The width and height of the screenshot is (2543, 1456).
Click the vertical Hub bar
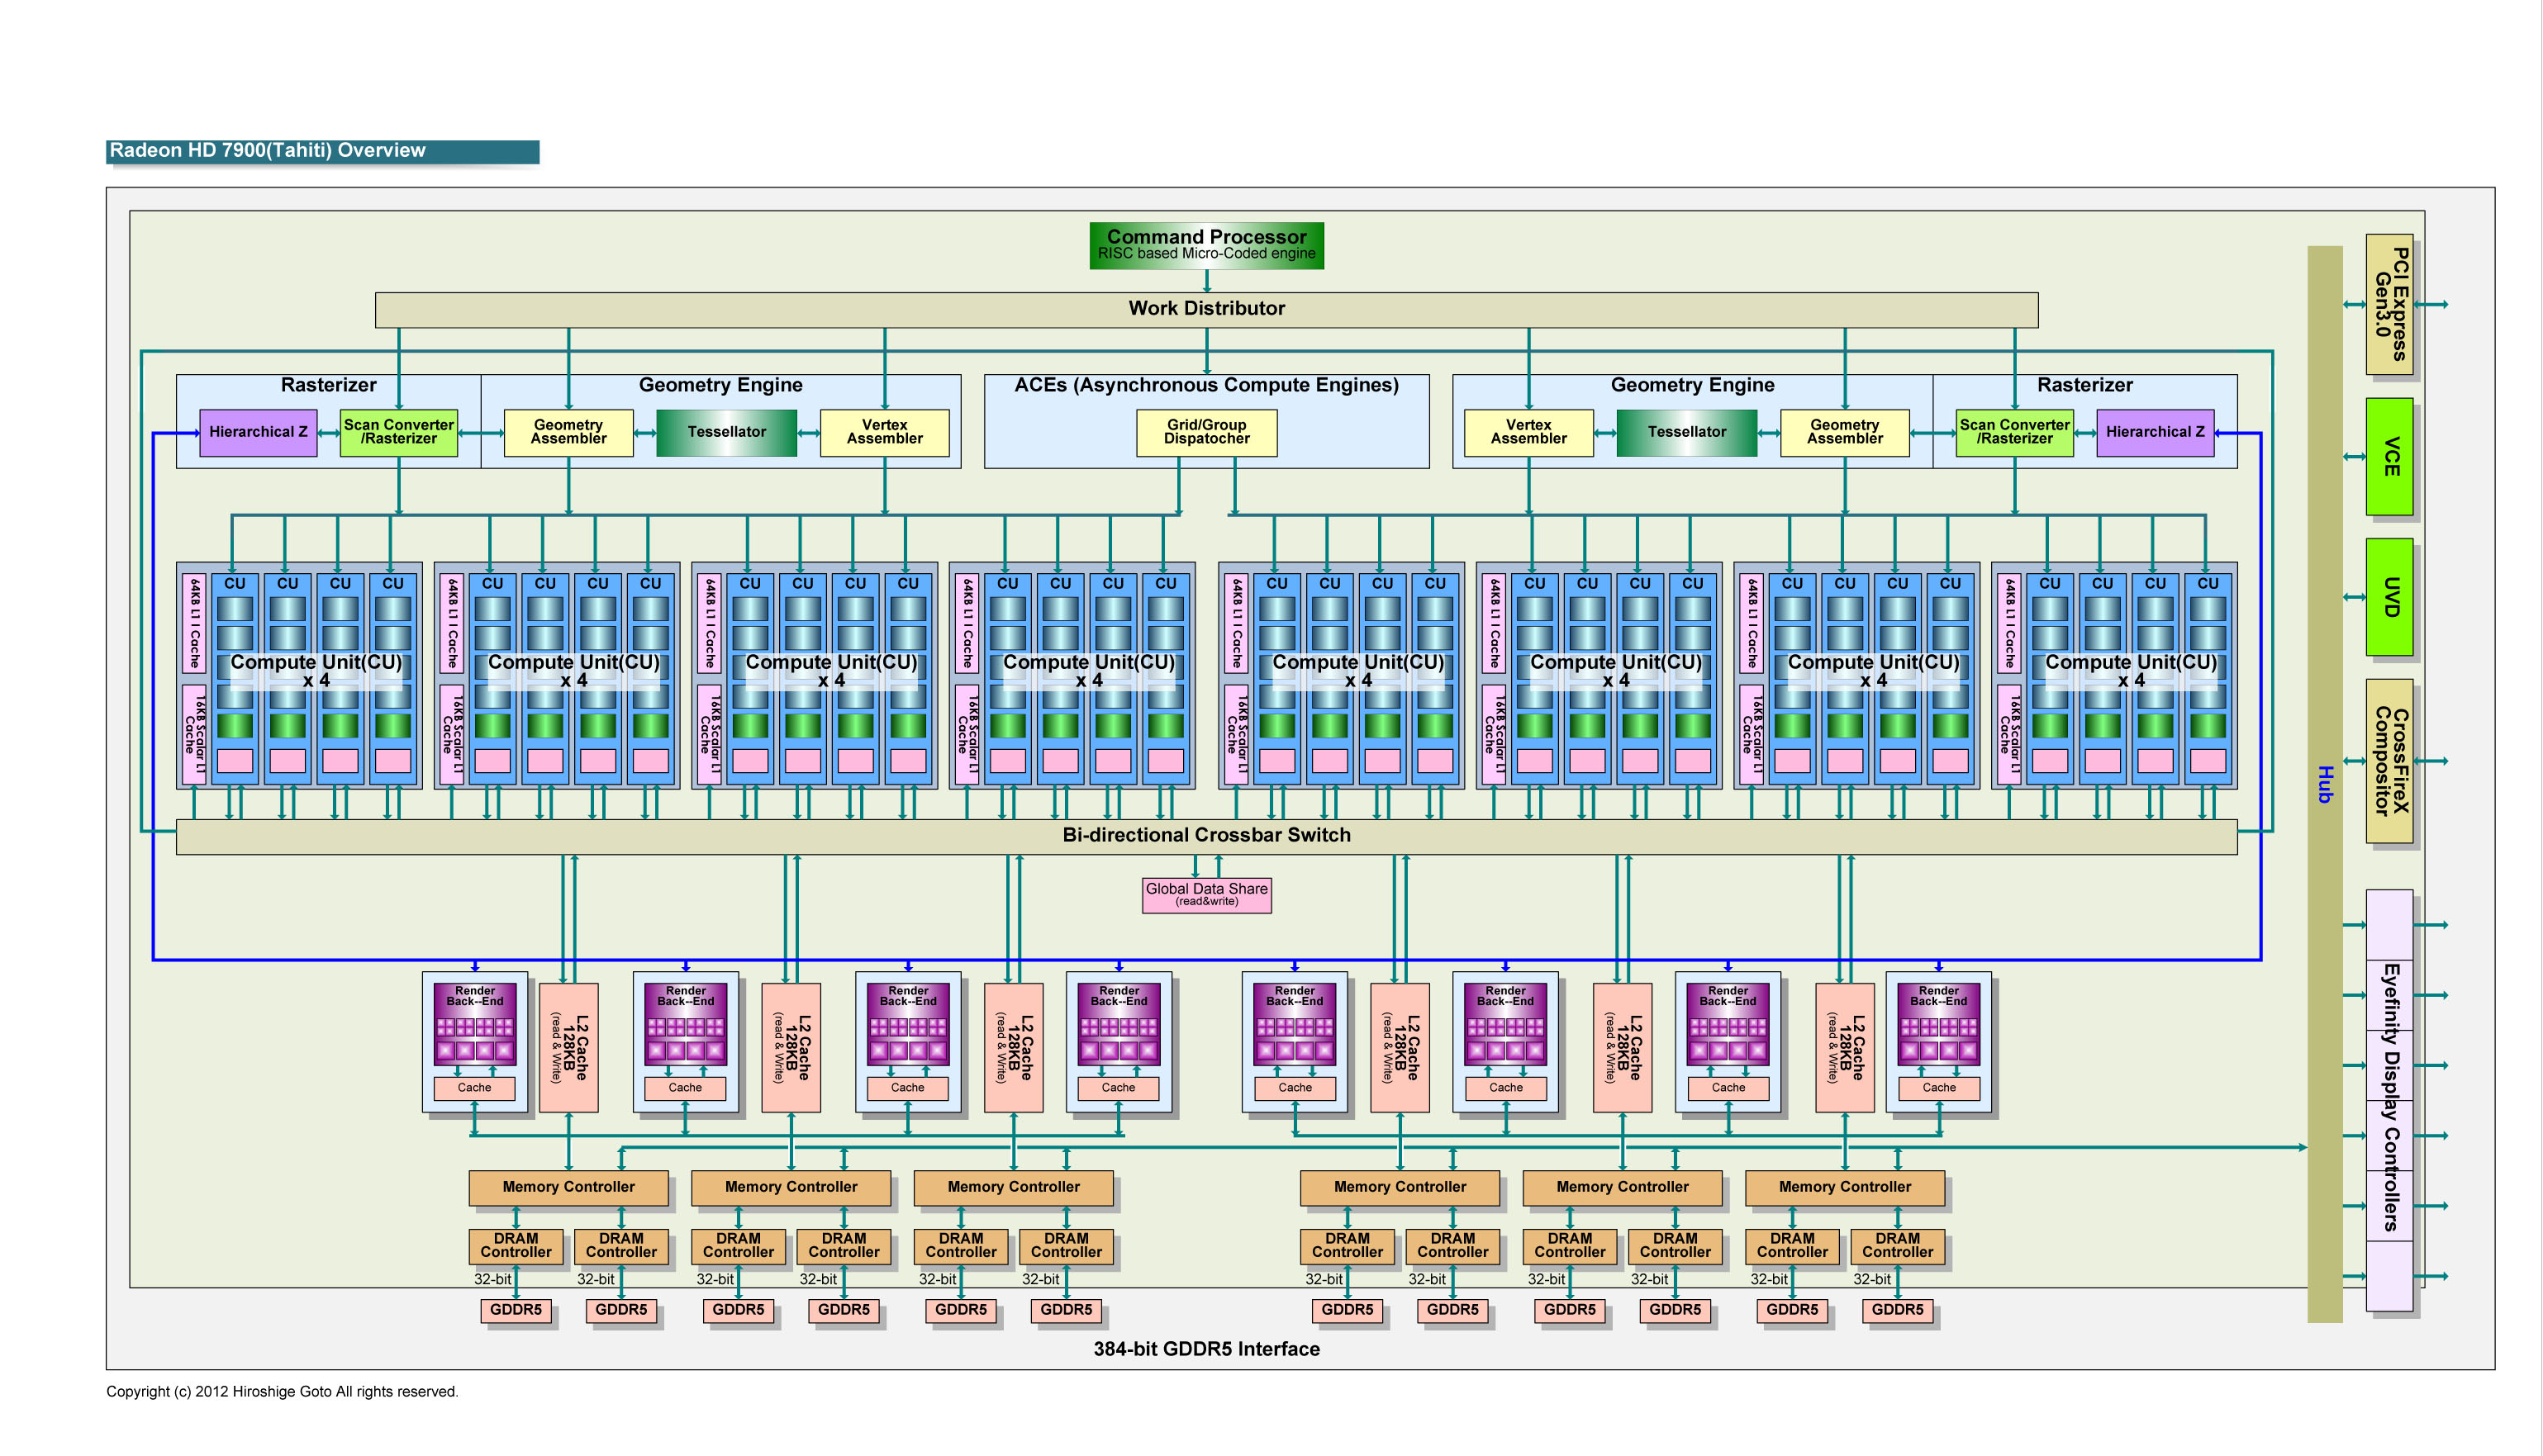[2323, 784]
